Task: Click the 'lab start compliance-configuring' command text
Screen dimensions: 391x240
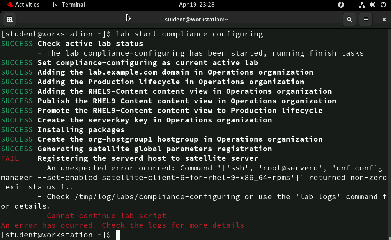Action: click(189, 34)
